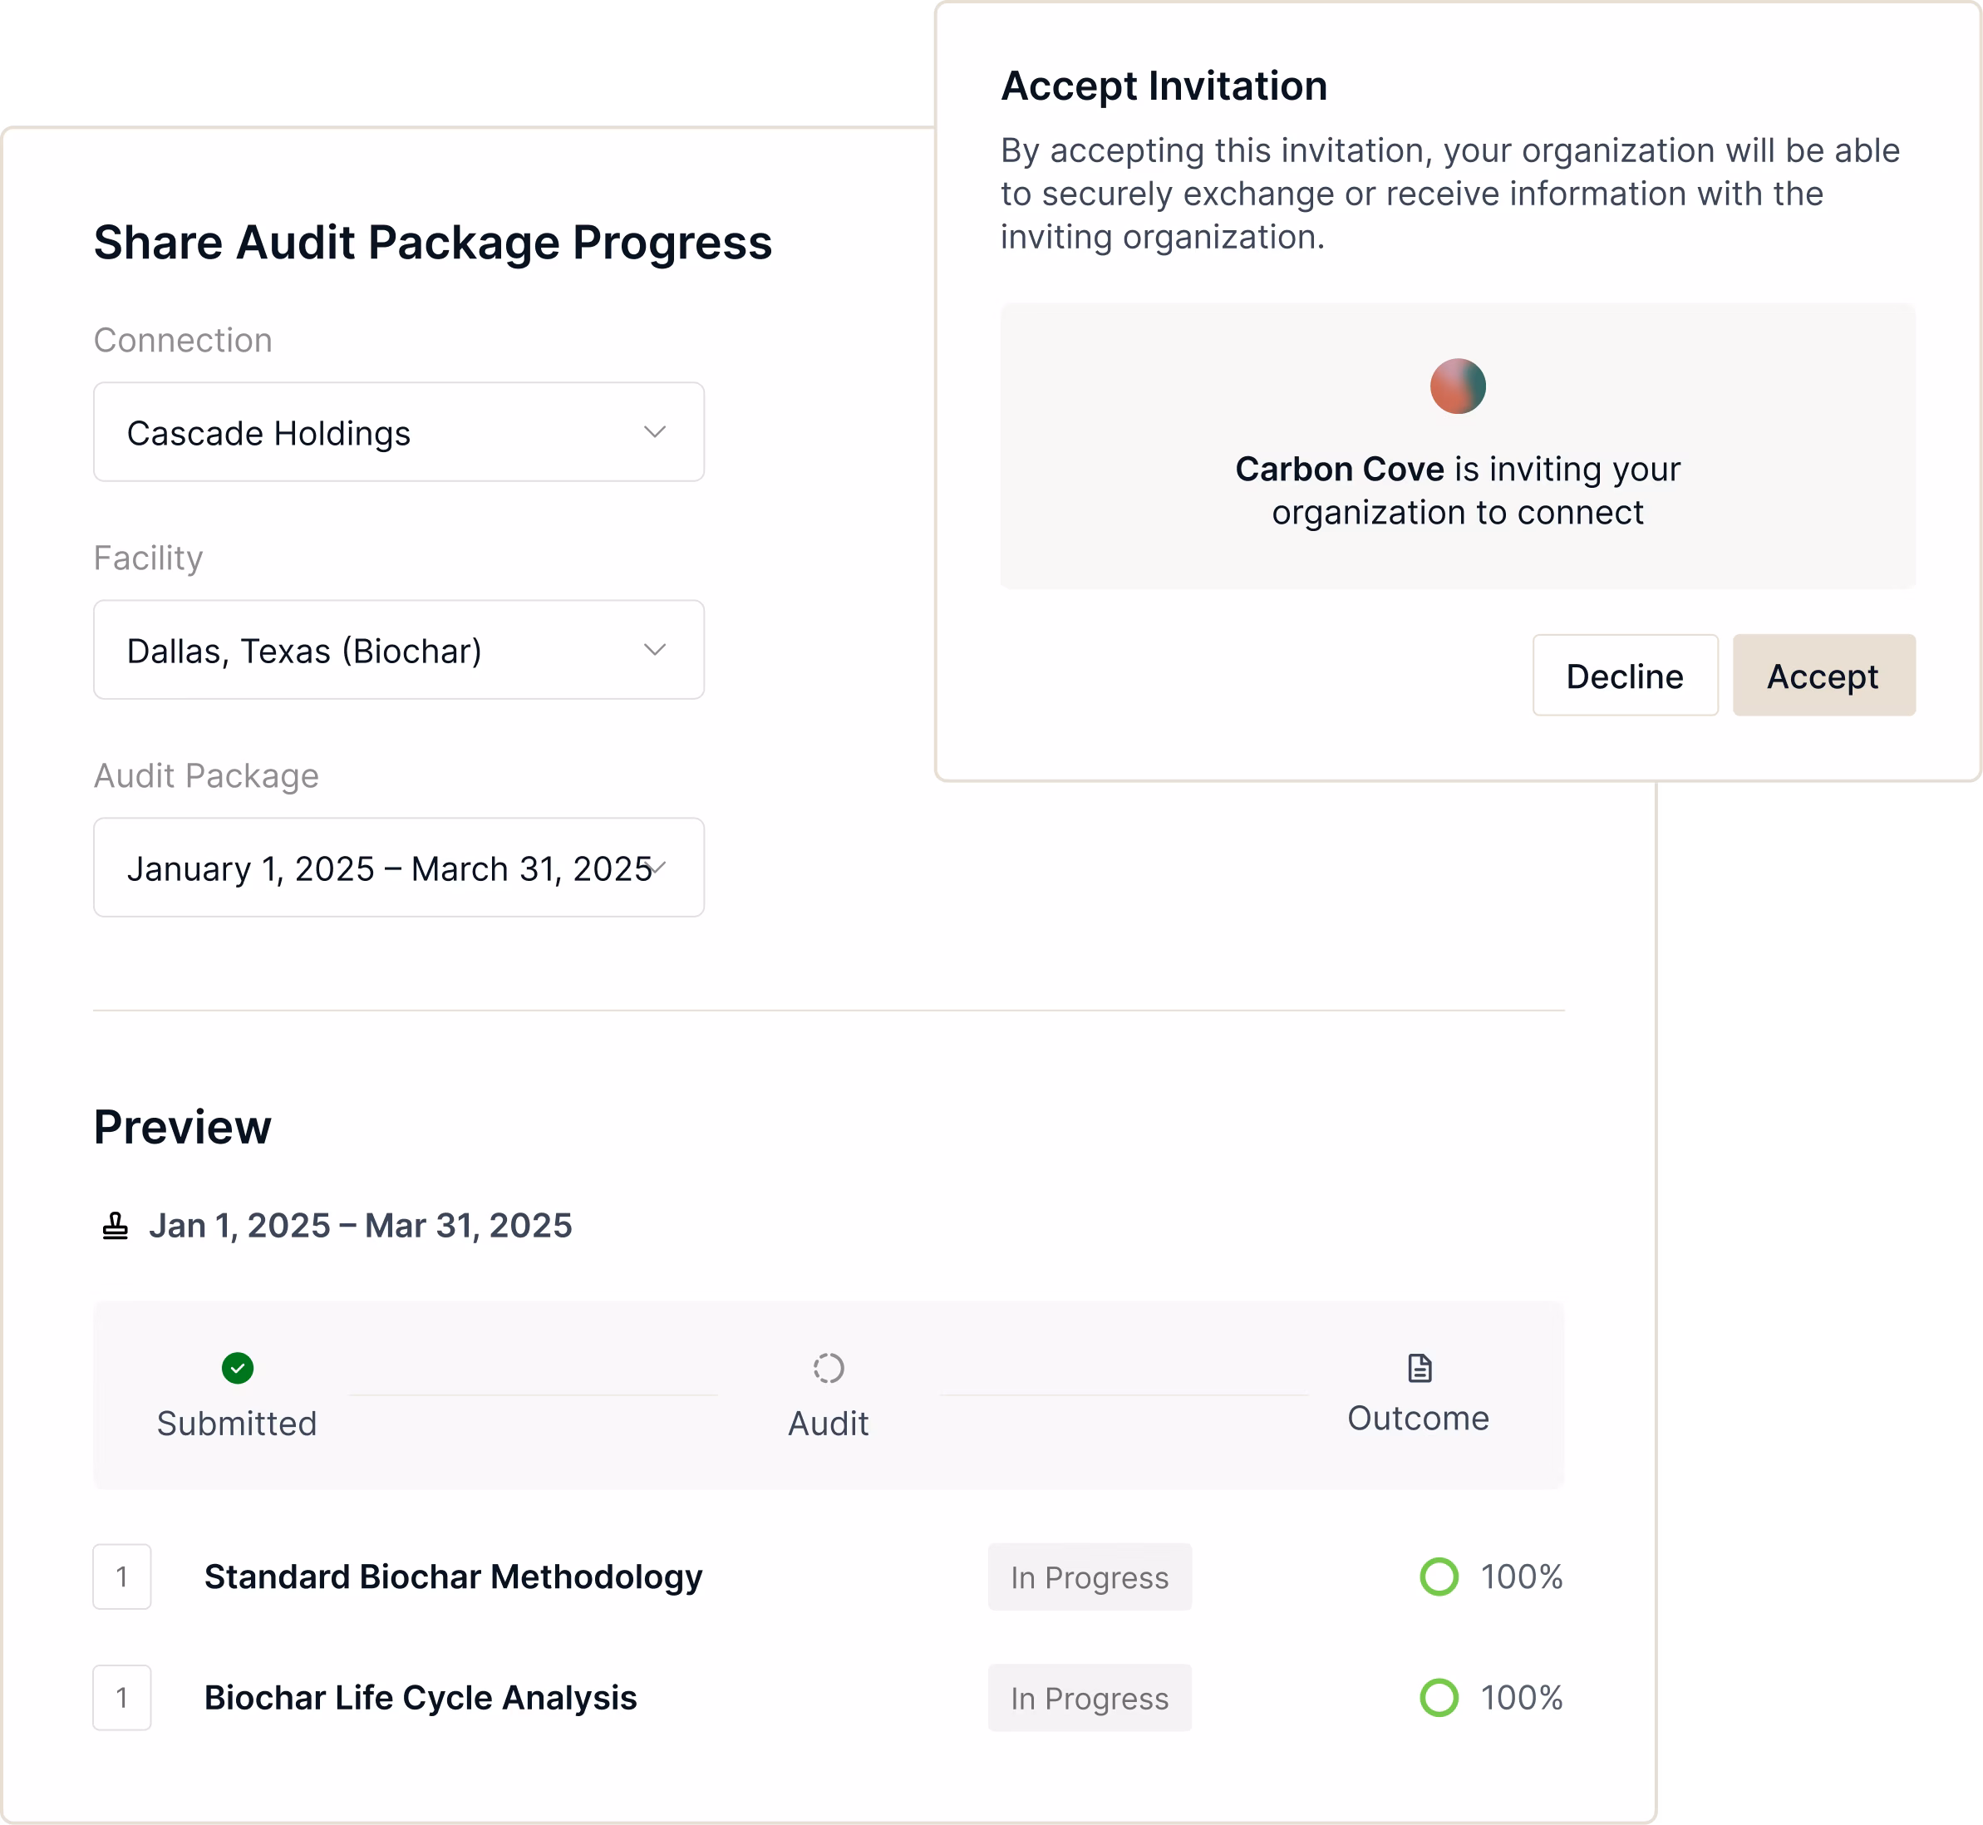
Task: Click the dashed circle Audit step icon
Action: click(829, 1368)
